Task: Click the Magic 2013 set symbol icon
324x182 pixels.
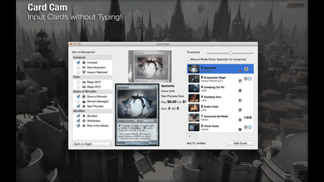Action: point(84,82)
